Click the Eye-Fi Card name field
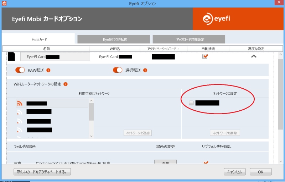The image size is (285, 182). pyautogui.click(x=55, y=57)
